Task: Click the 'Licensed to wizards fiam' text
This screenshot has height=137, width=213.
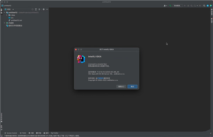Action: [x=97, y=64]
